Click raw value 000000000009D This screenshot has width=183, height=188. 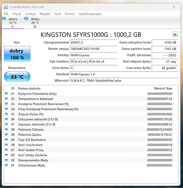(x=159, y=165)
